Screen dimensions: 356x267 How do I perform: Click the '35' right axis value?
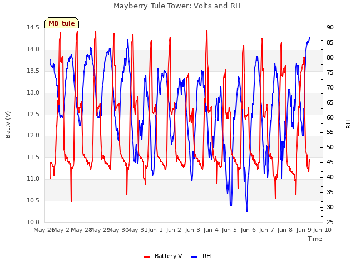(x=330, y=192)
